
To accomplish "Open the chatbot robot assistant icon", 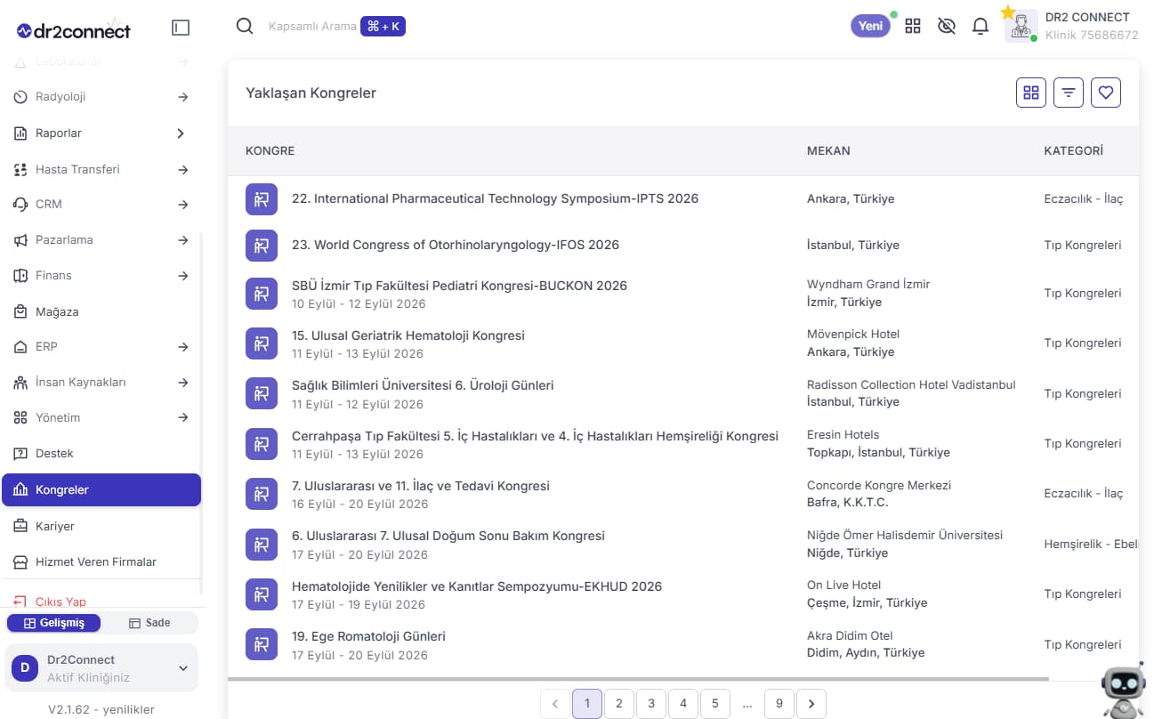I will point(1122,691).
